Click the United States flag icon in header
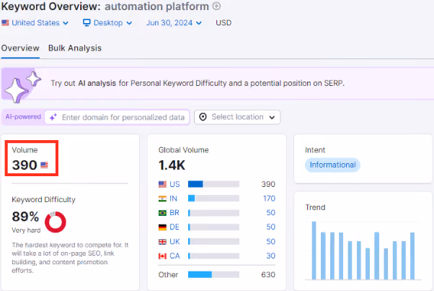The height and width of the screenshot is (291, 434). (5, 22)
